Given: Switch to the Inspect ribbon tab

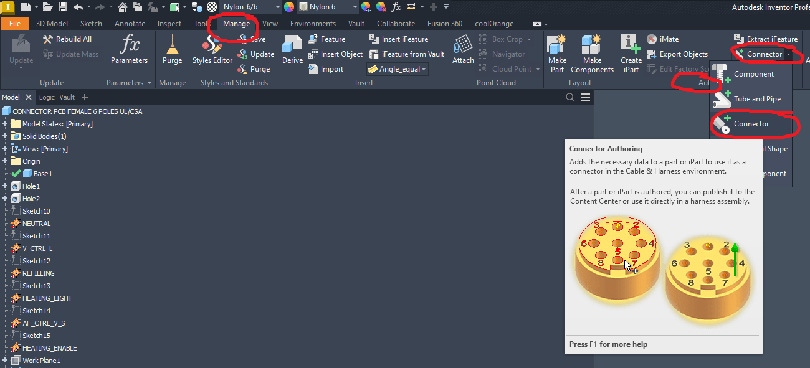Looking at the screenshot, I should pos(169,24).
